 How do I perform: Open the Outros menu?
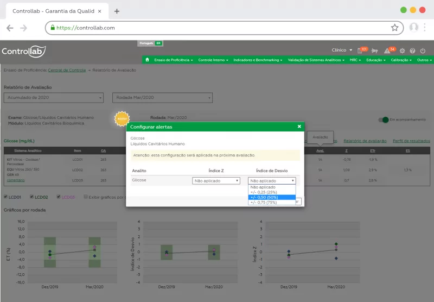pyautogui.click(x=424, y=60)
